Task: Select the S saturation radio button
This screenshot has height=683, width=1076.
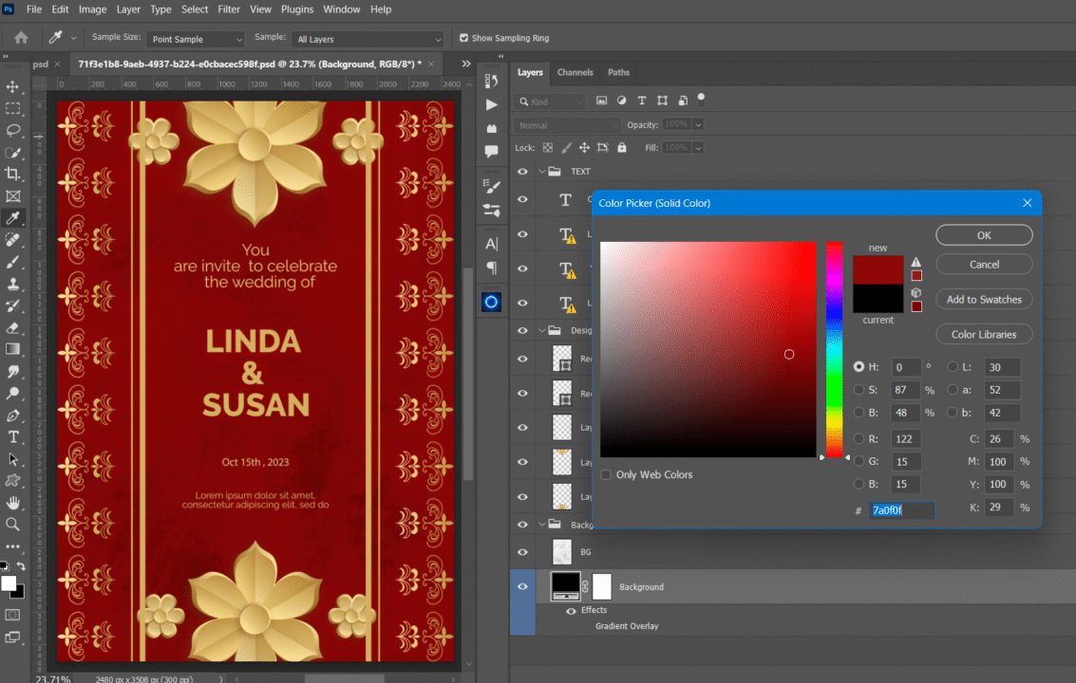Action: click(859, 390)
